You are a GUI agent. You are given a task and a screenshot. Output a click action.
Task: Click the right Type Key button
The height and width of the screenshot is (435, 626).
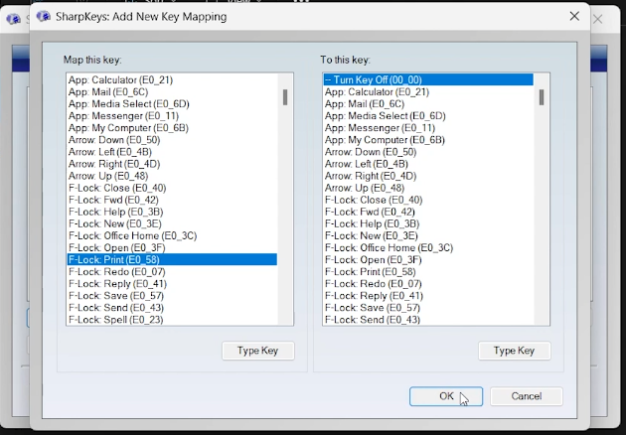[514, 350]
